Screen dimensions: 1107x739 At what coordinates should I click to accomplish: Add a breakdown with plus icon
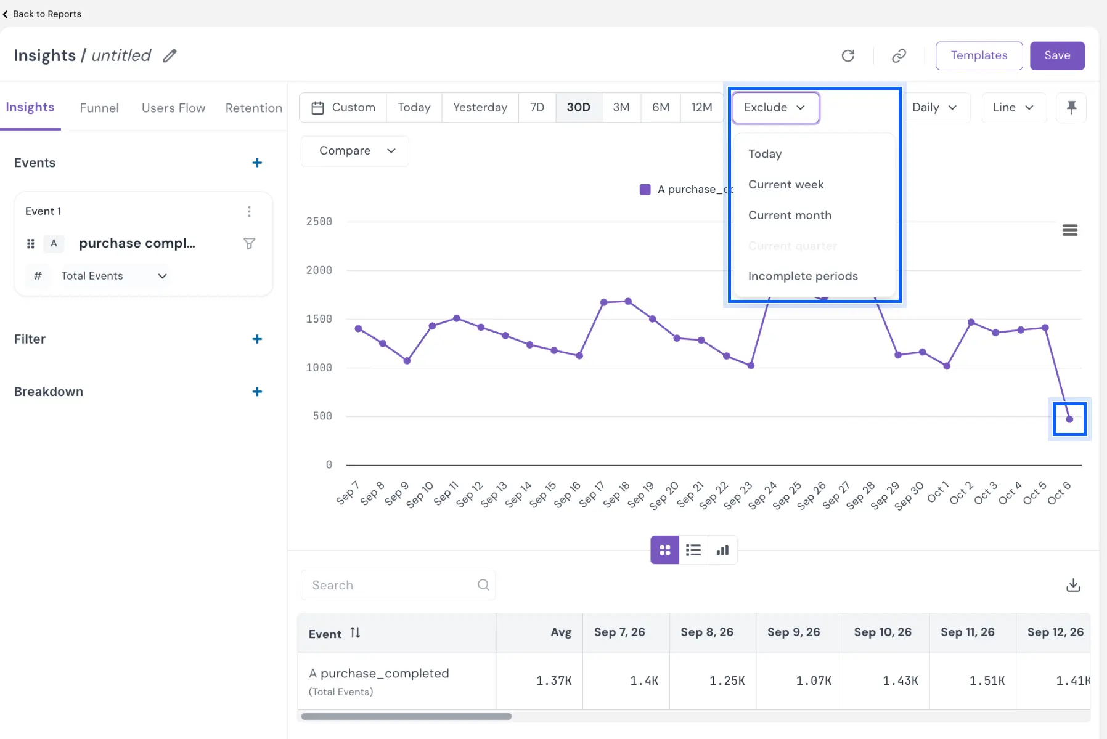coord(257,392)
